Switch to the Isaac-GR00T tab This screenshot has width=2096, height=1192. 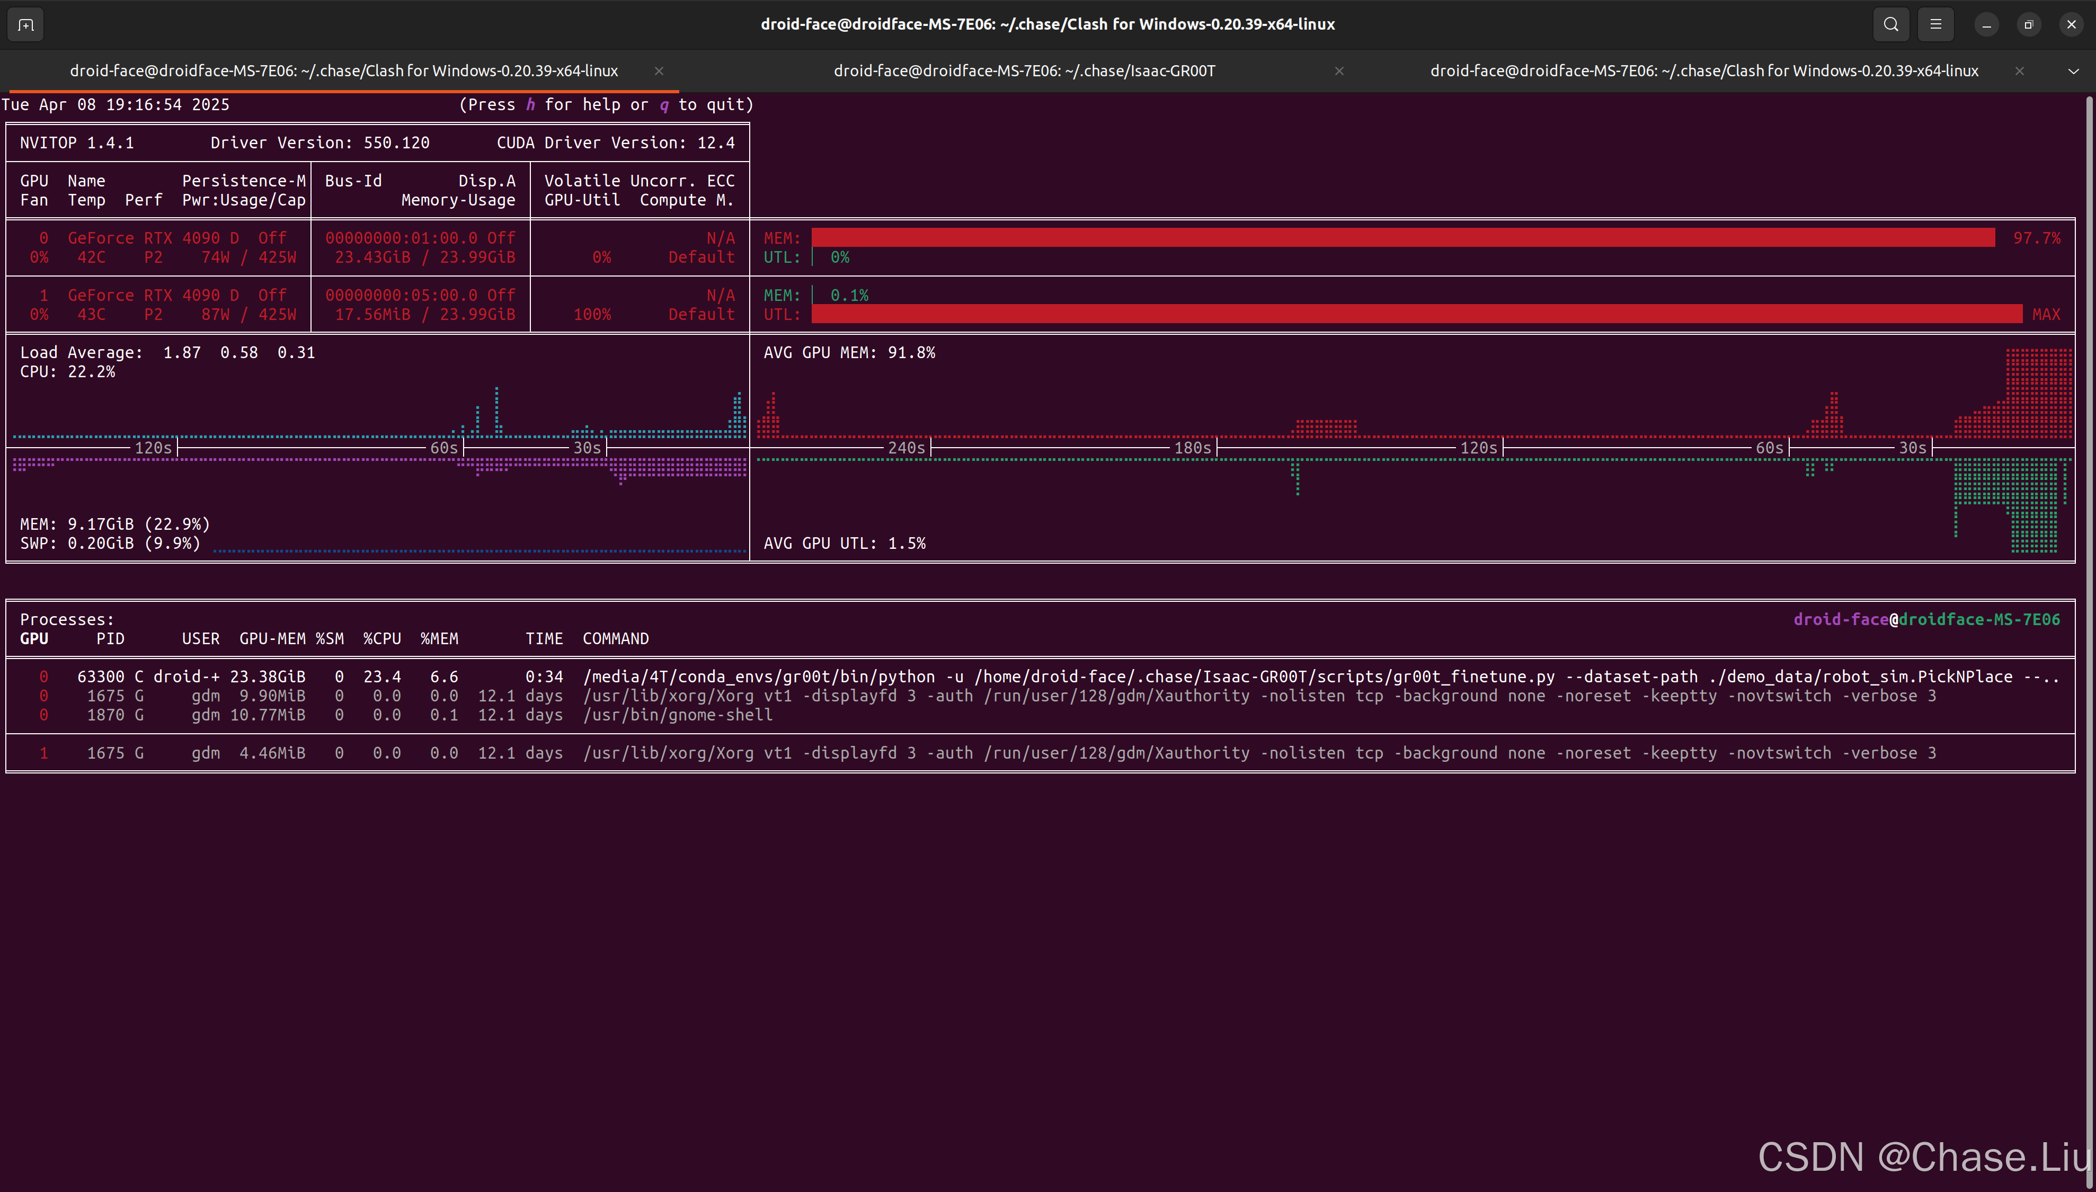1024,71
